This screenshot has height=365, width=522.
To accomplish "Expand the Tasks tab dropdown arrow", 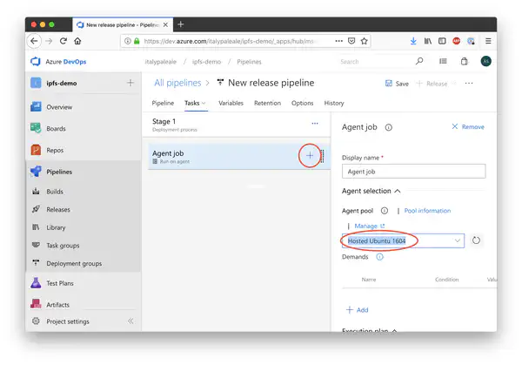I will (x=204, y=103).
